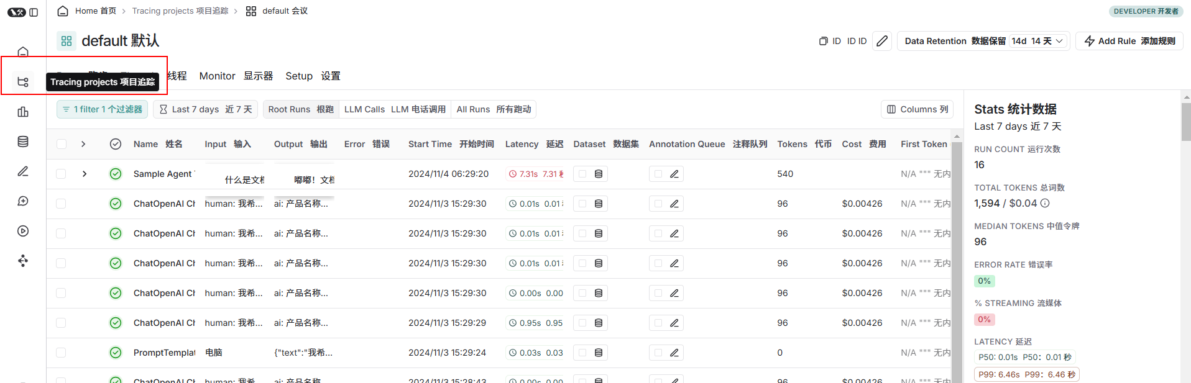This screenshot has height=383, width=1191.
Task: Tick dataset checkbox on PromptTemplate row
Action: click(582, 353)
